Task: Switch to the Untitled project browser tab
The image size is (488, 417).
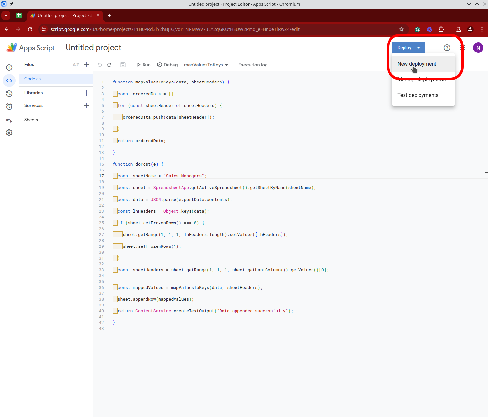Action: coord(65,15)
